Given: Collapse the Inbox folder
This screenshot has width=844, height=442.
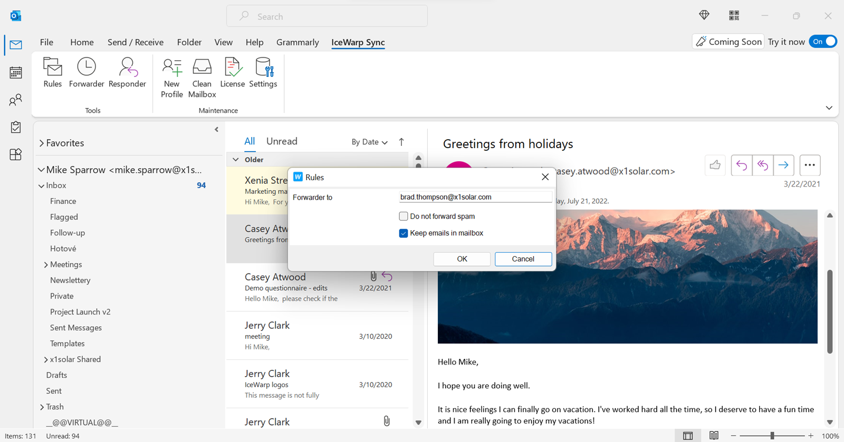Looking at the screenshot, I should [41, 185].
